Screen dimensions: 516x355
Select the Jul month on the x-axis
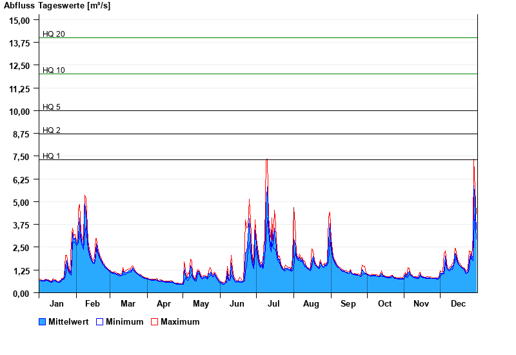click(273, 304)
